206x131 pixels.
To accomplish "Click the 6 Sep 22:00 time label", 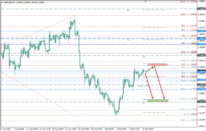I will [121, 129].
